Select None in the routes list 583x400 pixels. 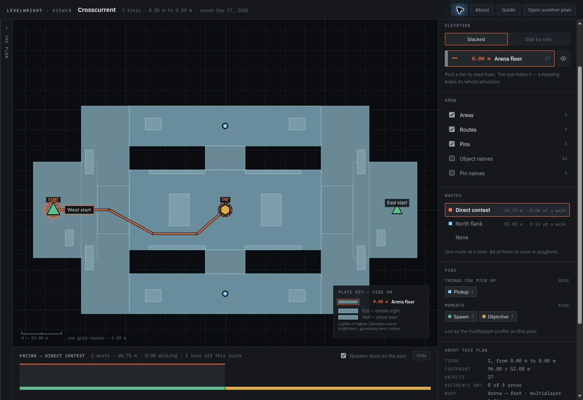point(507,238)
